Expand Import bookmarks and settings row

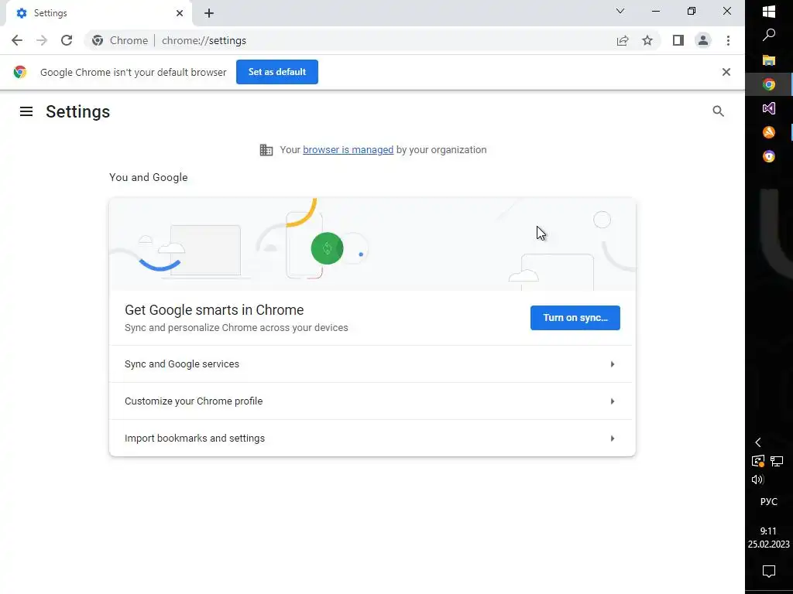click(x=370, y=439)
